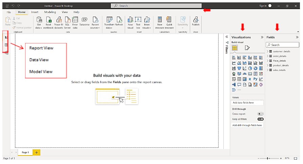This screenshot has width=303, height=164.
Task: Add a new report page
Action: (x=37, y=152)
